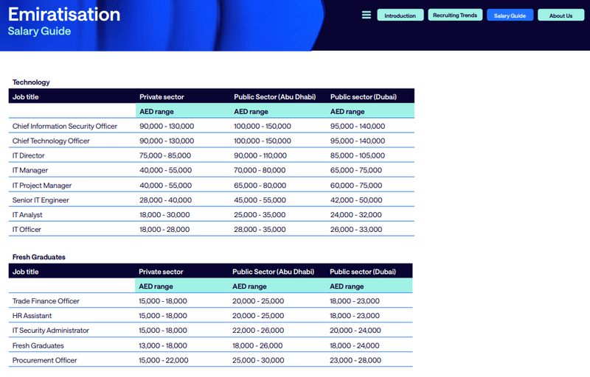Click the About Us button

point(560,15)
